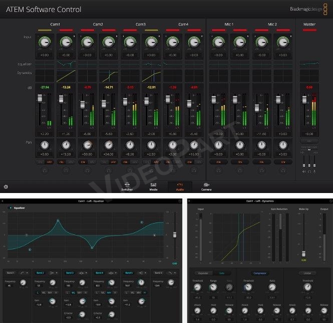The width and height of the screenshot is (333, 323).
Task: Click the Mic 2 left fader value -11.60
Action: pos(261,134)
